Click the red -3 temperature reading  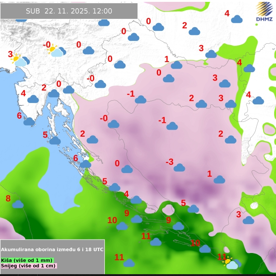click(x=169, y=162)
